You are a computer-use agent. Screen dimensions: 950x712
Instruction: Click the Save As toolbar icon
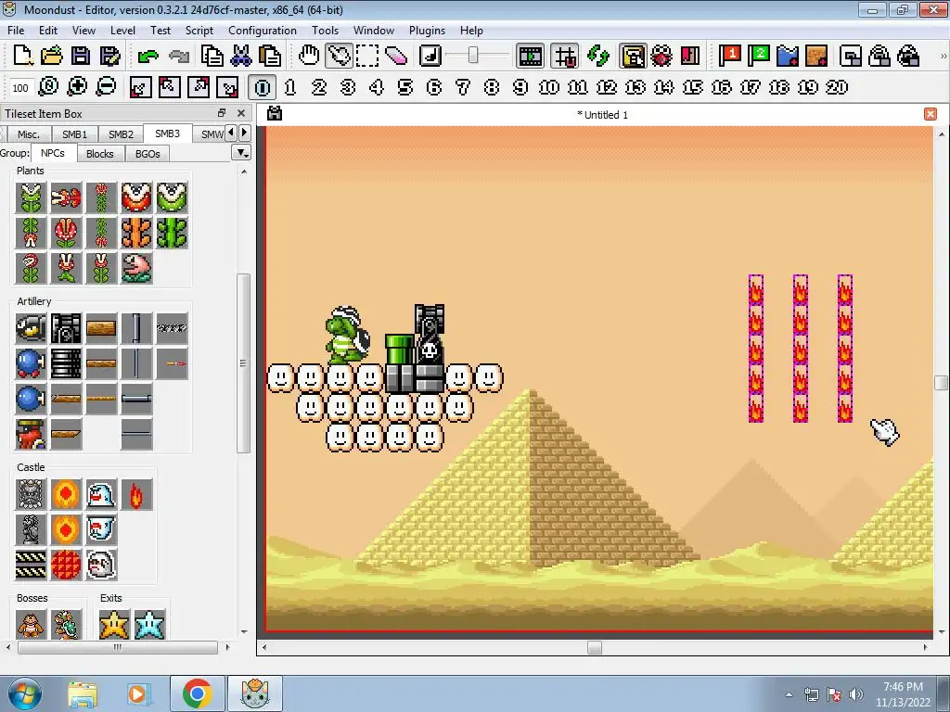109,56
